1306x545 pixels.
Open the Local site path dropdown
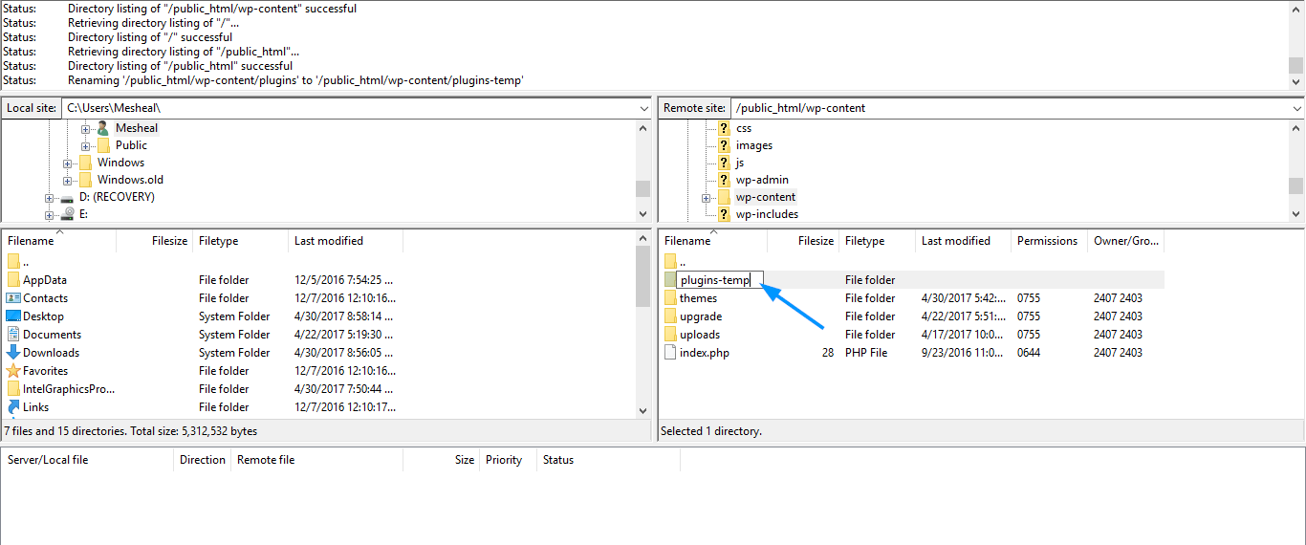(x=643, y=109)
